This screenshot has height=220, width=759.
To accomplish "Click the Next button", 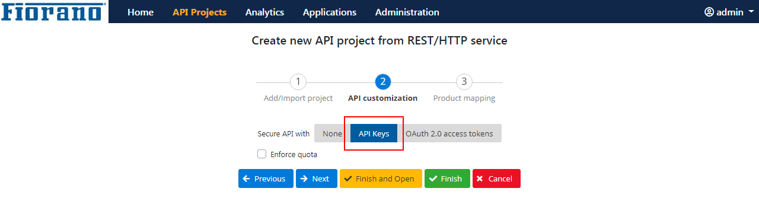I will 317,178.
